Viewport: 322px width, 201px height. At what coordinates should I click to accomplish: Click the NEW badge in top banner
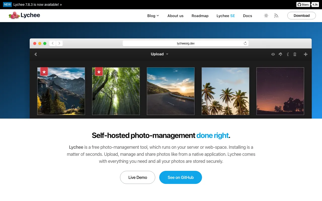point(8,5)
